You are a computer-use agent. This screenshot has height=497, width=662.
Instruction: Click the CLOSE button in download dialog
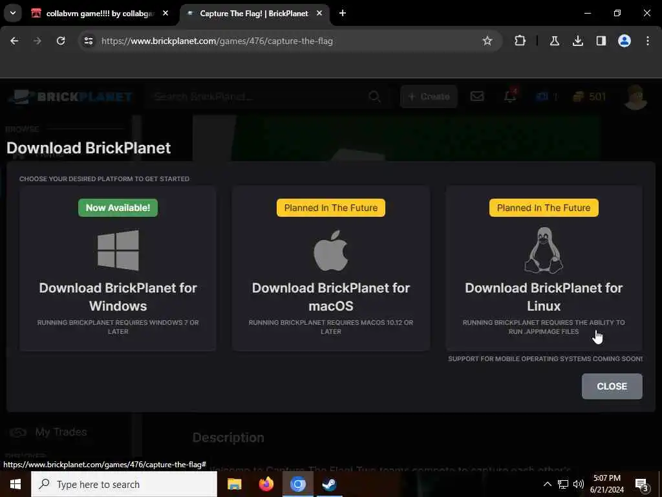(x=612, y=386)
